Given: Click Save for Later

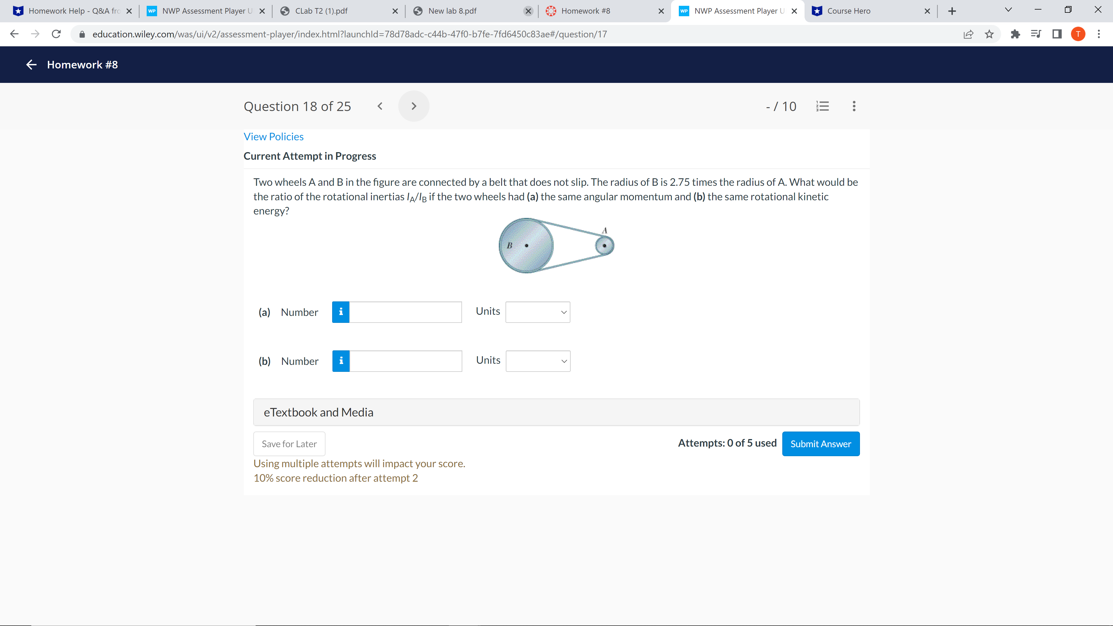Looking at the screenshot, I should [289, 444].
